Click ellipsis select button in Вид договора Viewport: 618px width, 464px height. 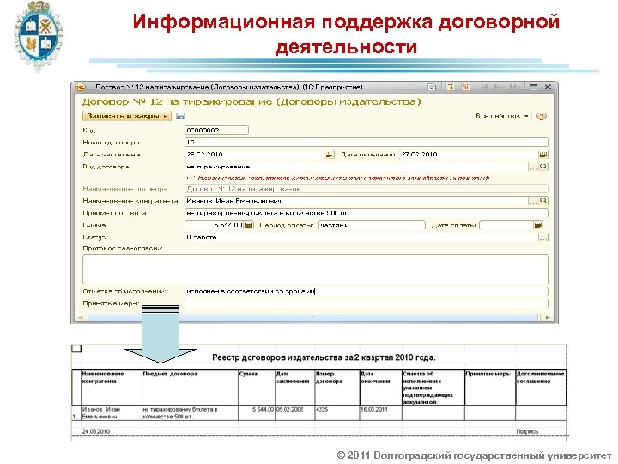point(533,167)
